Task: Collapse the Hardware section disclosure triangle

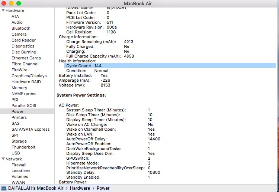Action: [x=3, y=10]
